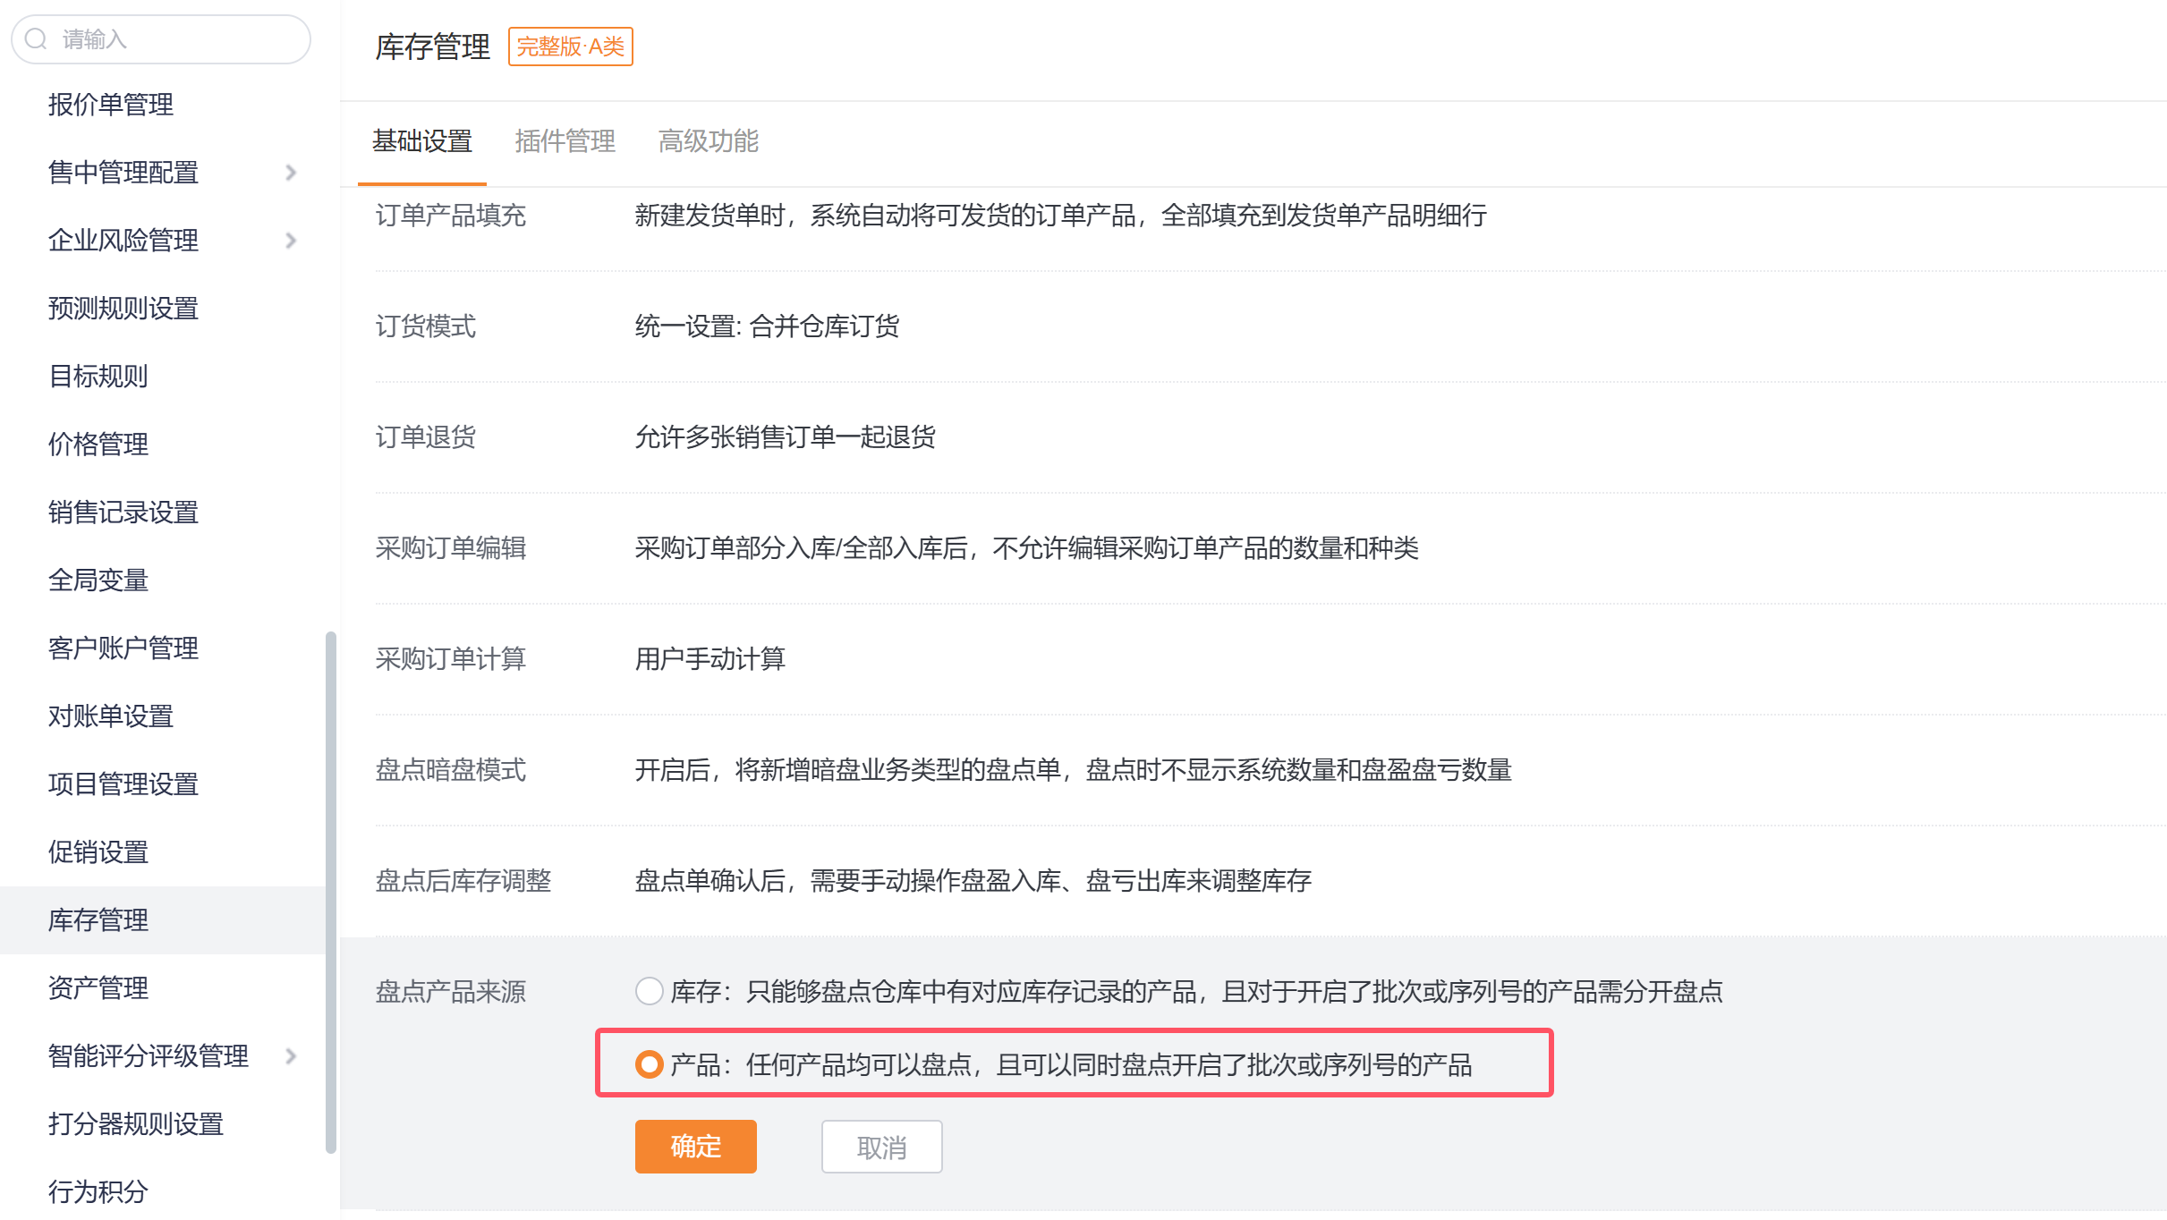Open 报价单管理 in sidebar
The height and width of the screenshot is (1220, 2167).
111,105
